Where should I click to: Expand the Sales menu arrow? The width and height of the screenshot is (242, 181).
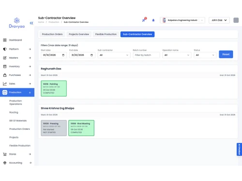tap(30, 84)
